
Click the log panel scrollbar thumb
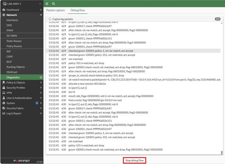tap(222, 153)
